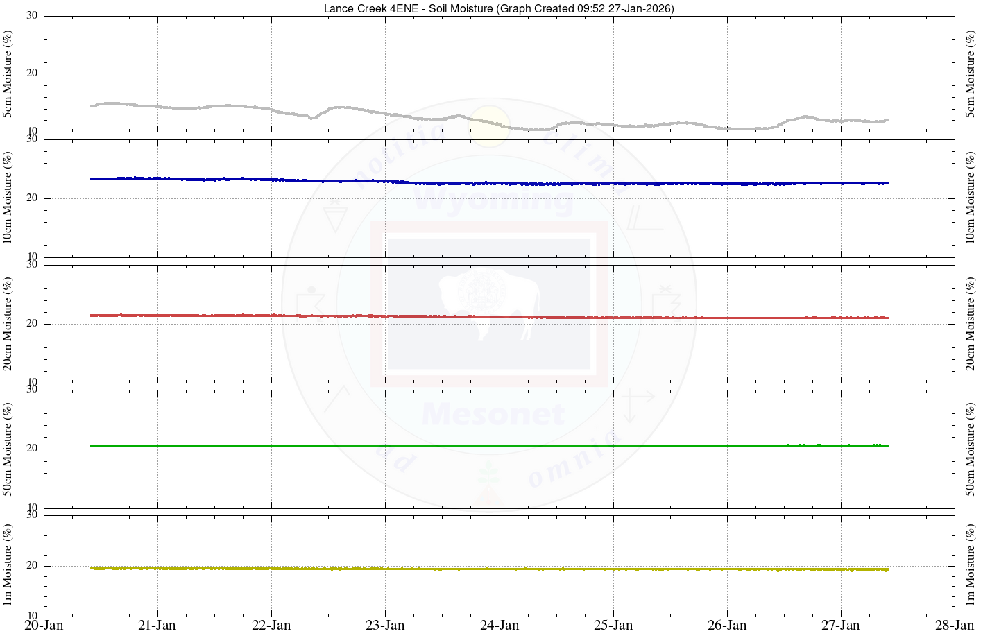
Task: Click the "Mesonet" watermark text
Action: [x=493, y=415]
